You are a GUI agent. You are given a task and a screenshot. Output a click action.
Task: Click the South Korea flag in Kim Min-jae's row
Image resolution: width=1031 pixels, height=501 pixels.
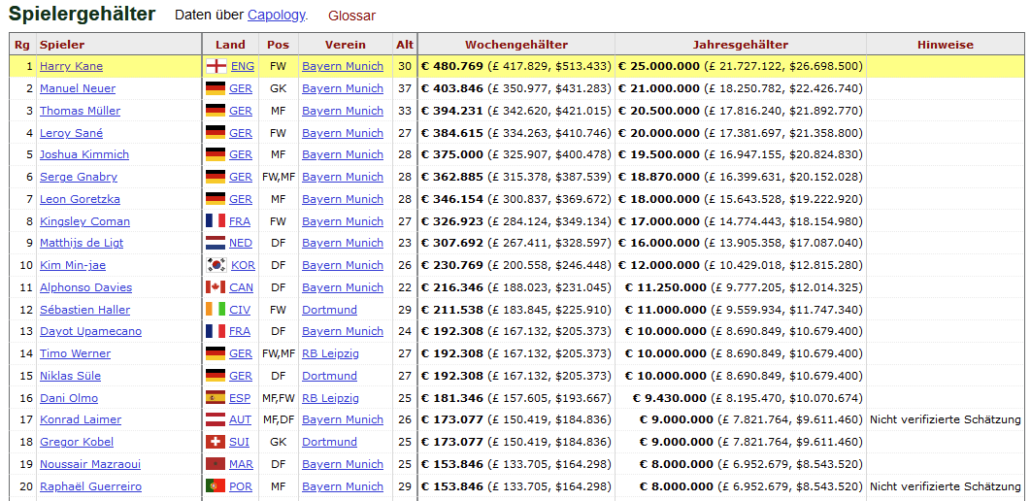tap(216, 266)
